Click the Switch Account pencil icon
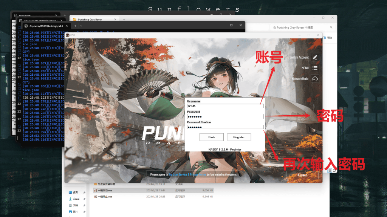The height and width of the screenshot is (217, 387). point(315,58)
